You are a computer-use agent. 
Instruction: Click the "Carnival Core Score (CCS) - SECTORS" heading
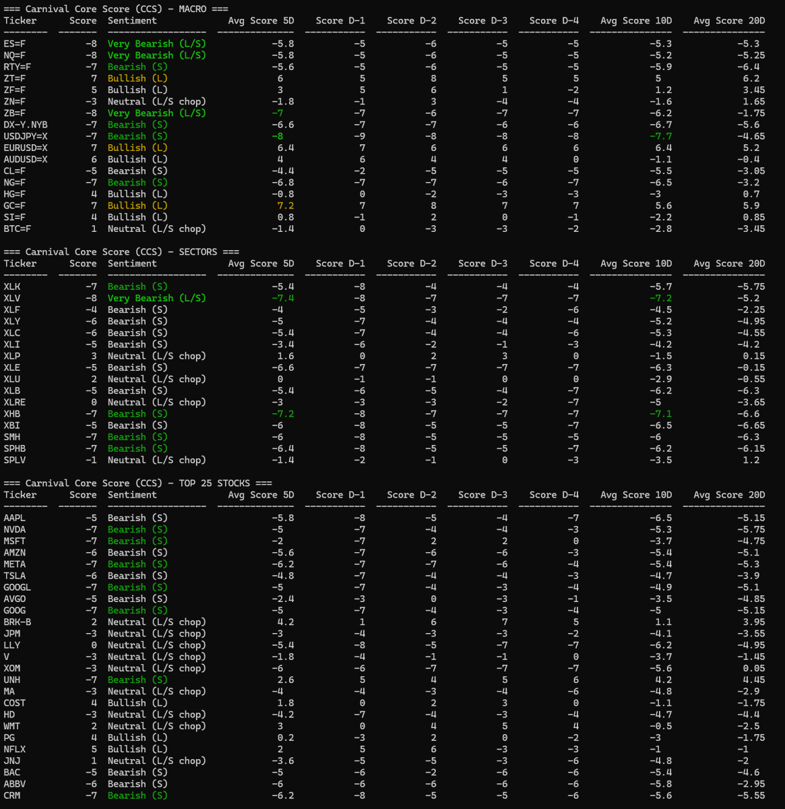coord(121,251)
